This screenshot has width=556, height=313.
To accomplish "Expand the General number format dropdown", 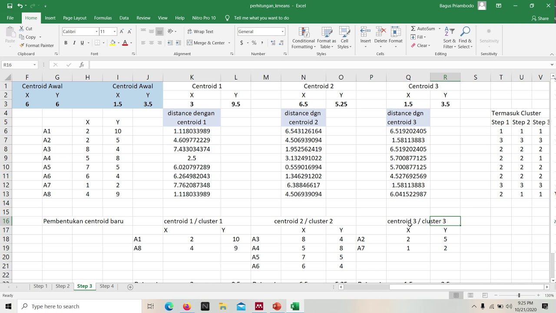I will click(x=282, y=31).
